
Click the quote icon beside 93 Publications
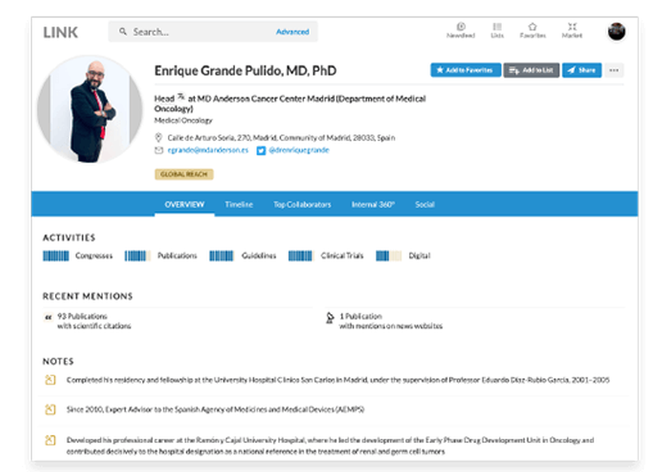click(x=48, y=317)
